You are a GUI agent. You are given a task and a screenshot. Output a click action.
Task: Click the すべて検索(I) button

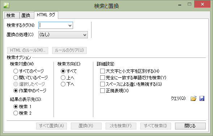156,126
